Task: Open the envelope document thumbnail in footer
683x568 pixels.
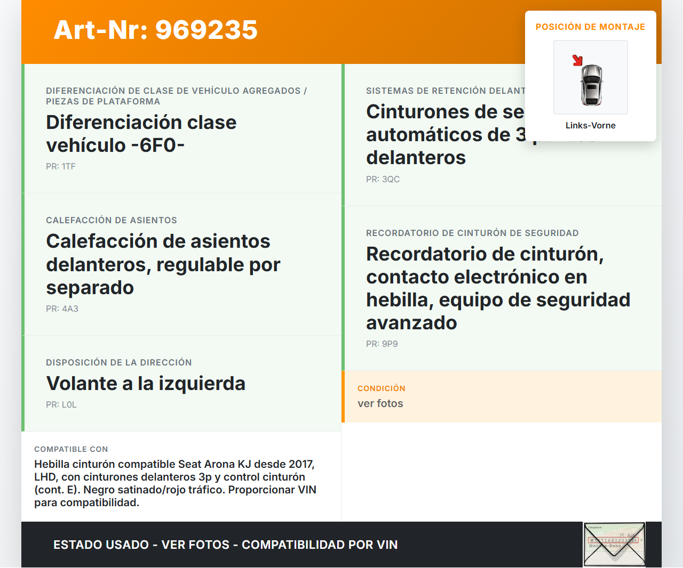Action: [x=614, y=545]
